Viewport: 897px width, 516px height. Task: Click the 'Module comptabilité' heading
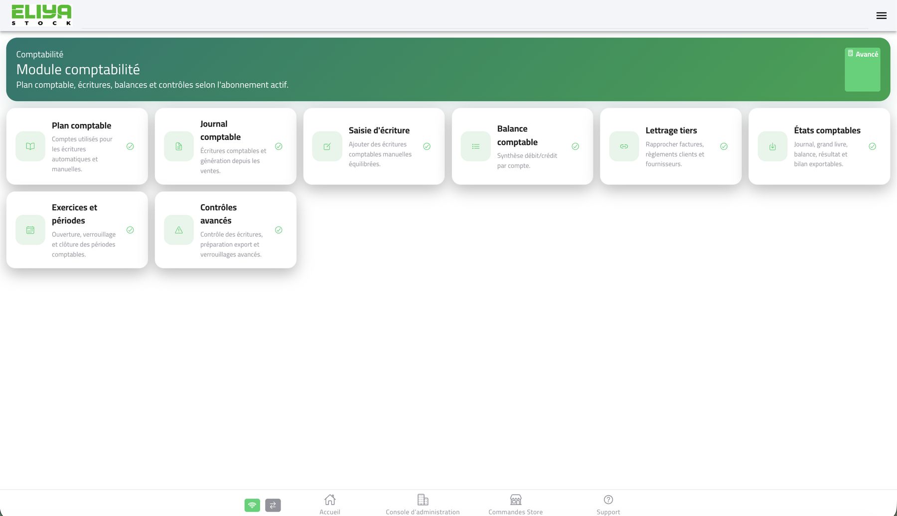pyautogui.click(x=78, y=69)
